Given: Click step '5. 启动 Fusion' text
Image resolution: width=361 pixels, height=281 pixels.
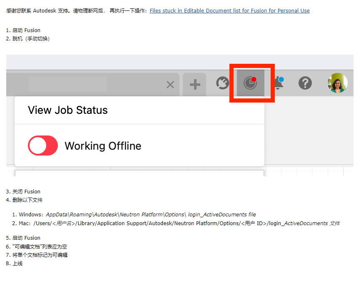Looking at the screenshot, I should (23, 238).
